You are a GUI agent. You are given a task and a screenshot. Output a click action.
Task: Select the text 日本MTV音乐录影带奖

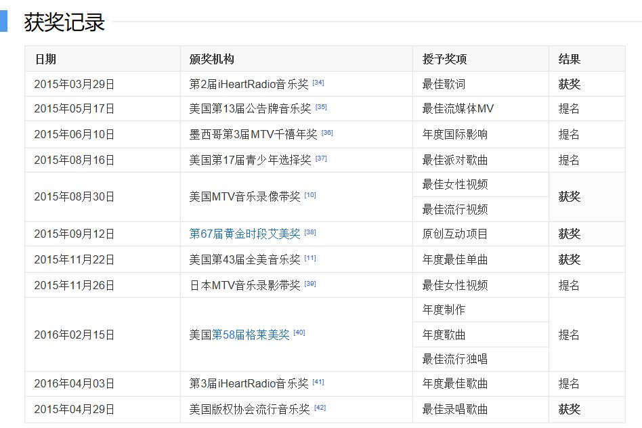click(x=244, y=286)
